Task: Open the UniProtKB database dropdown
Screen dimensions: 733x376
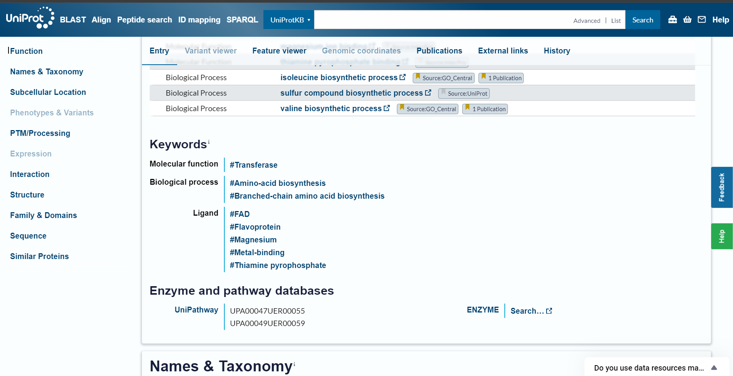Action: [289, 20]
